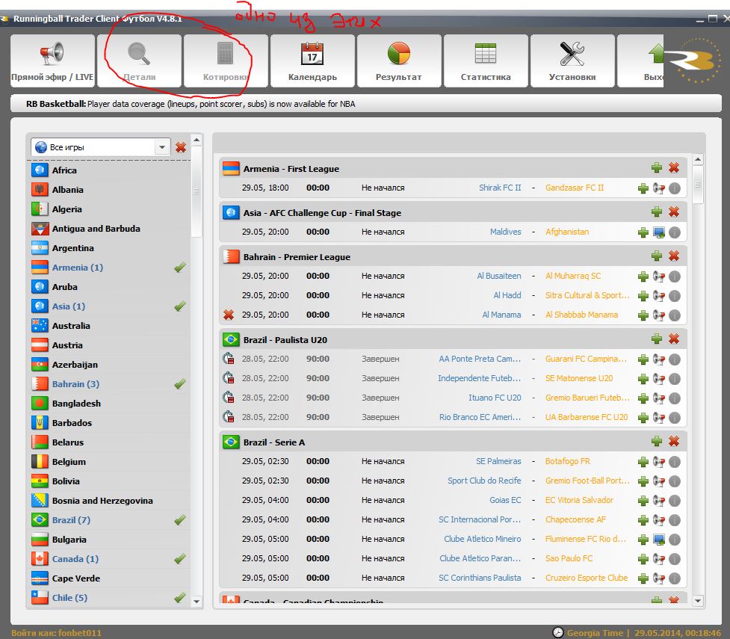Add SE Palmeiras match with plus
The width and height of the screenshot is (730, 639).
coord(643,462)
